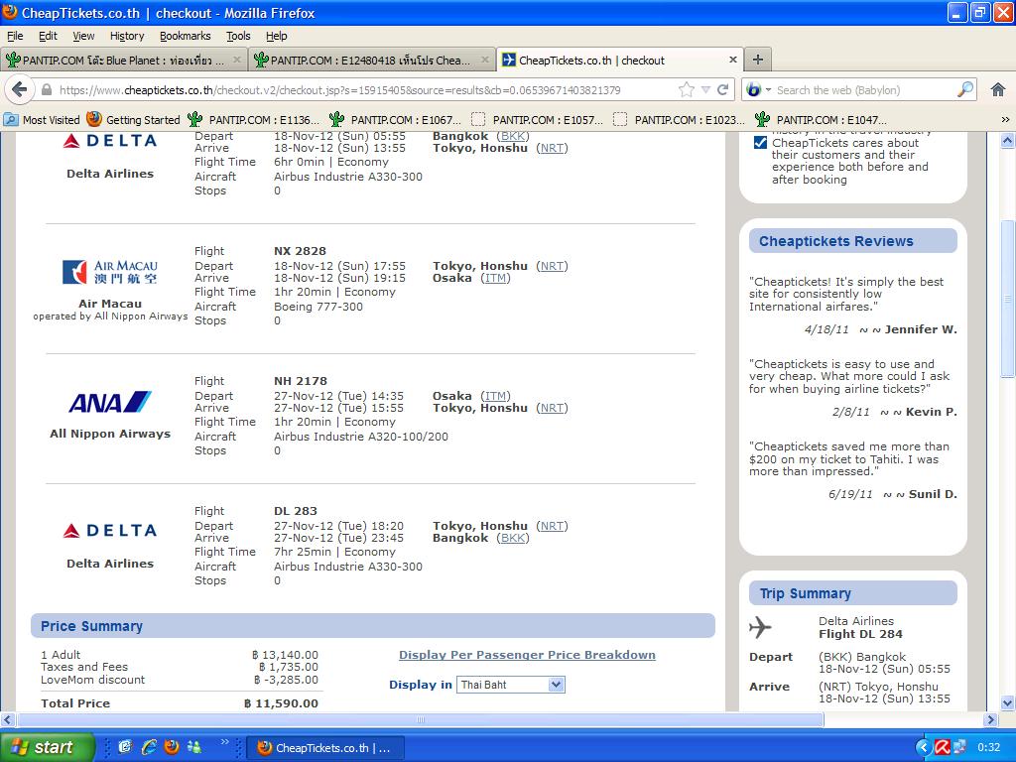Click the Windows Start button
Screen dimensions: 1016x762
(47, 747)
